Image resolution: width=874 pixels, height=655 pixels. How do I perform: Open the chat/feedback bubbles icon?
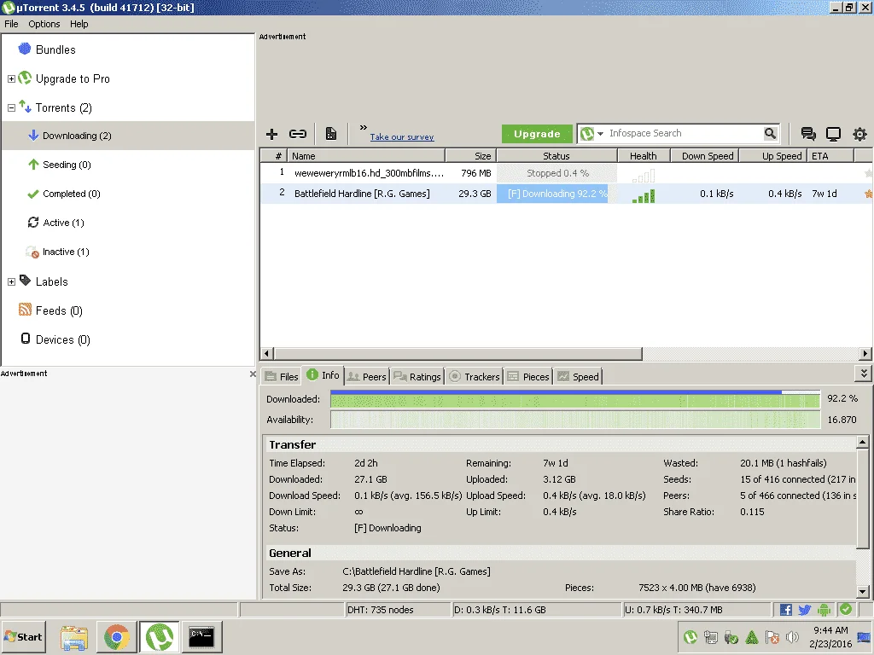click(808, 134)
